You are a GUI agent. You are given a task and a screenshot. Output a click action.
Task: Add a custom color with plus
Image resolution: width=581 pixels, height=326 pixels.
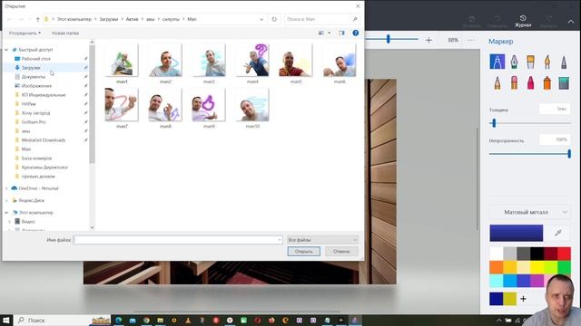[523, 299]
